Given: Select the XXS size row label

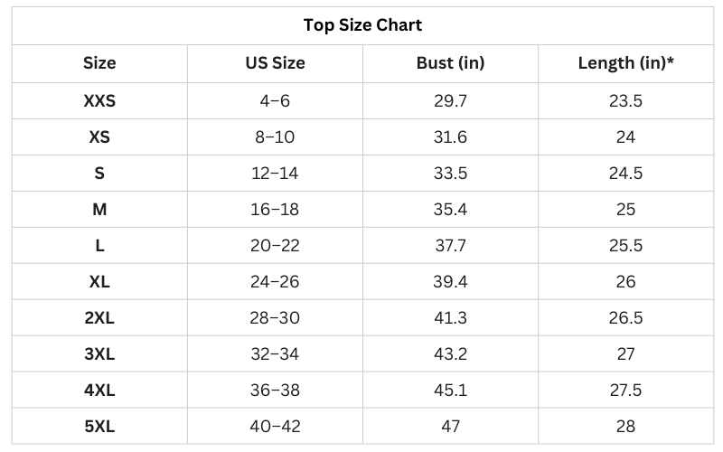Looking at the screenshot, I should tap(99, 100).
